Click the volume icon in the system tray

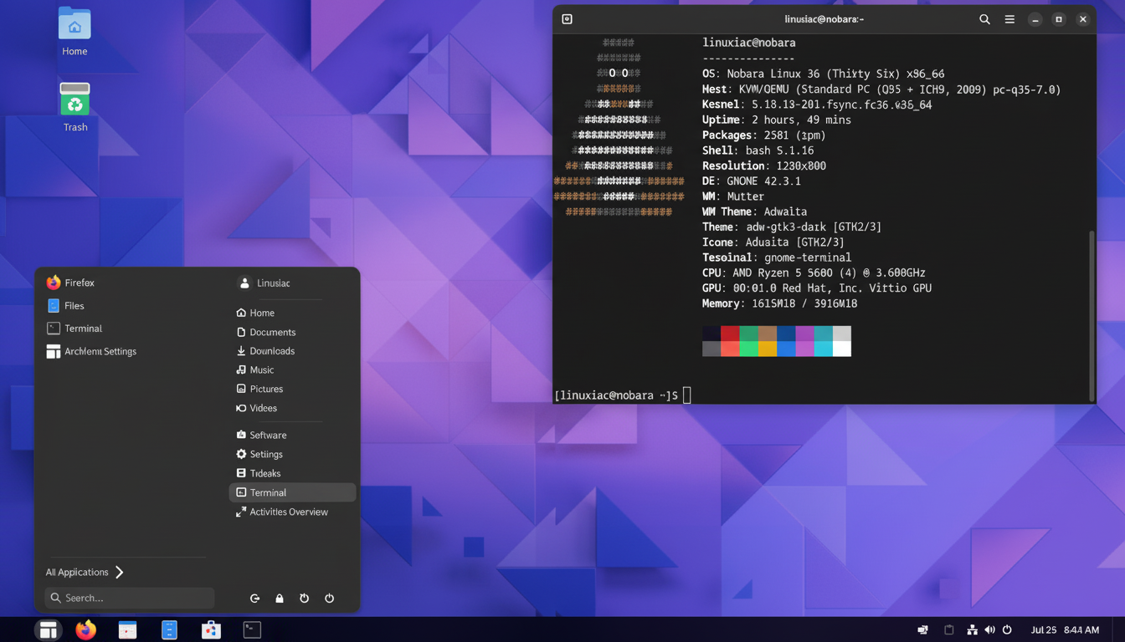[x=989, y=629]
